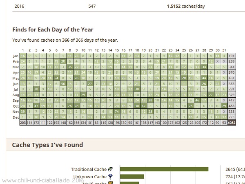Click the Sep 27 cell showing 46
Screen dimensions: 245x184
click(197, 100)
